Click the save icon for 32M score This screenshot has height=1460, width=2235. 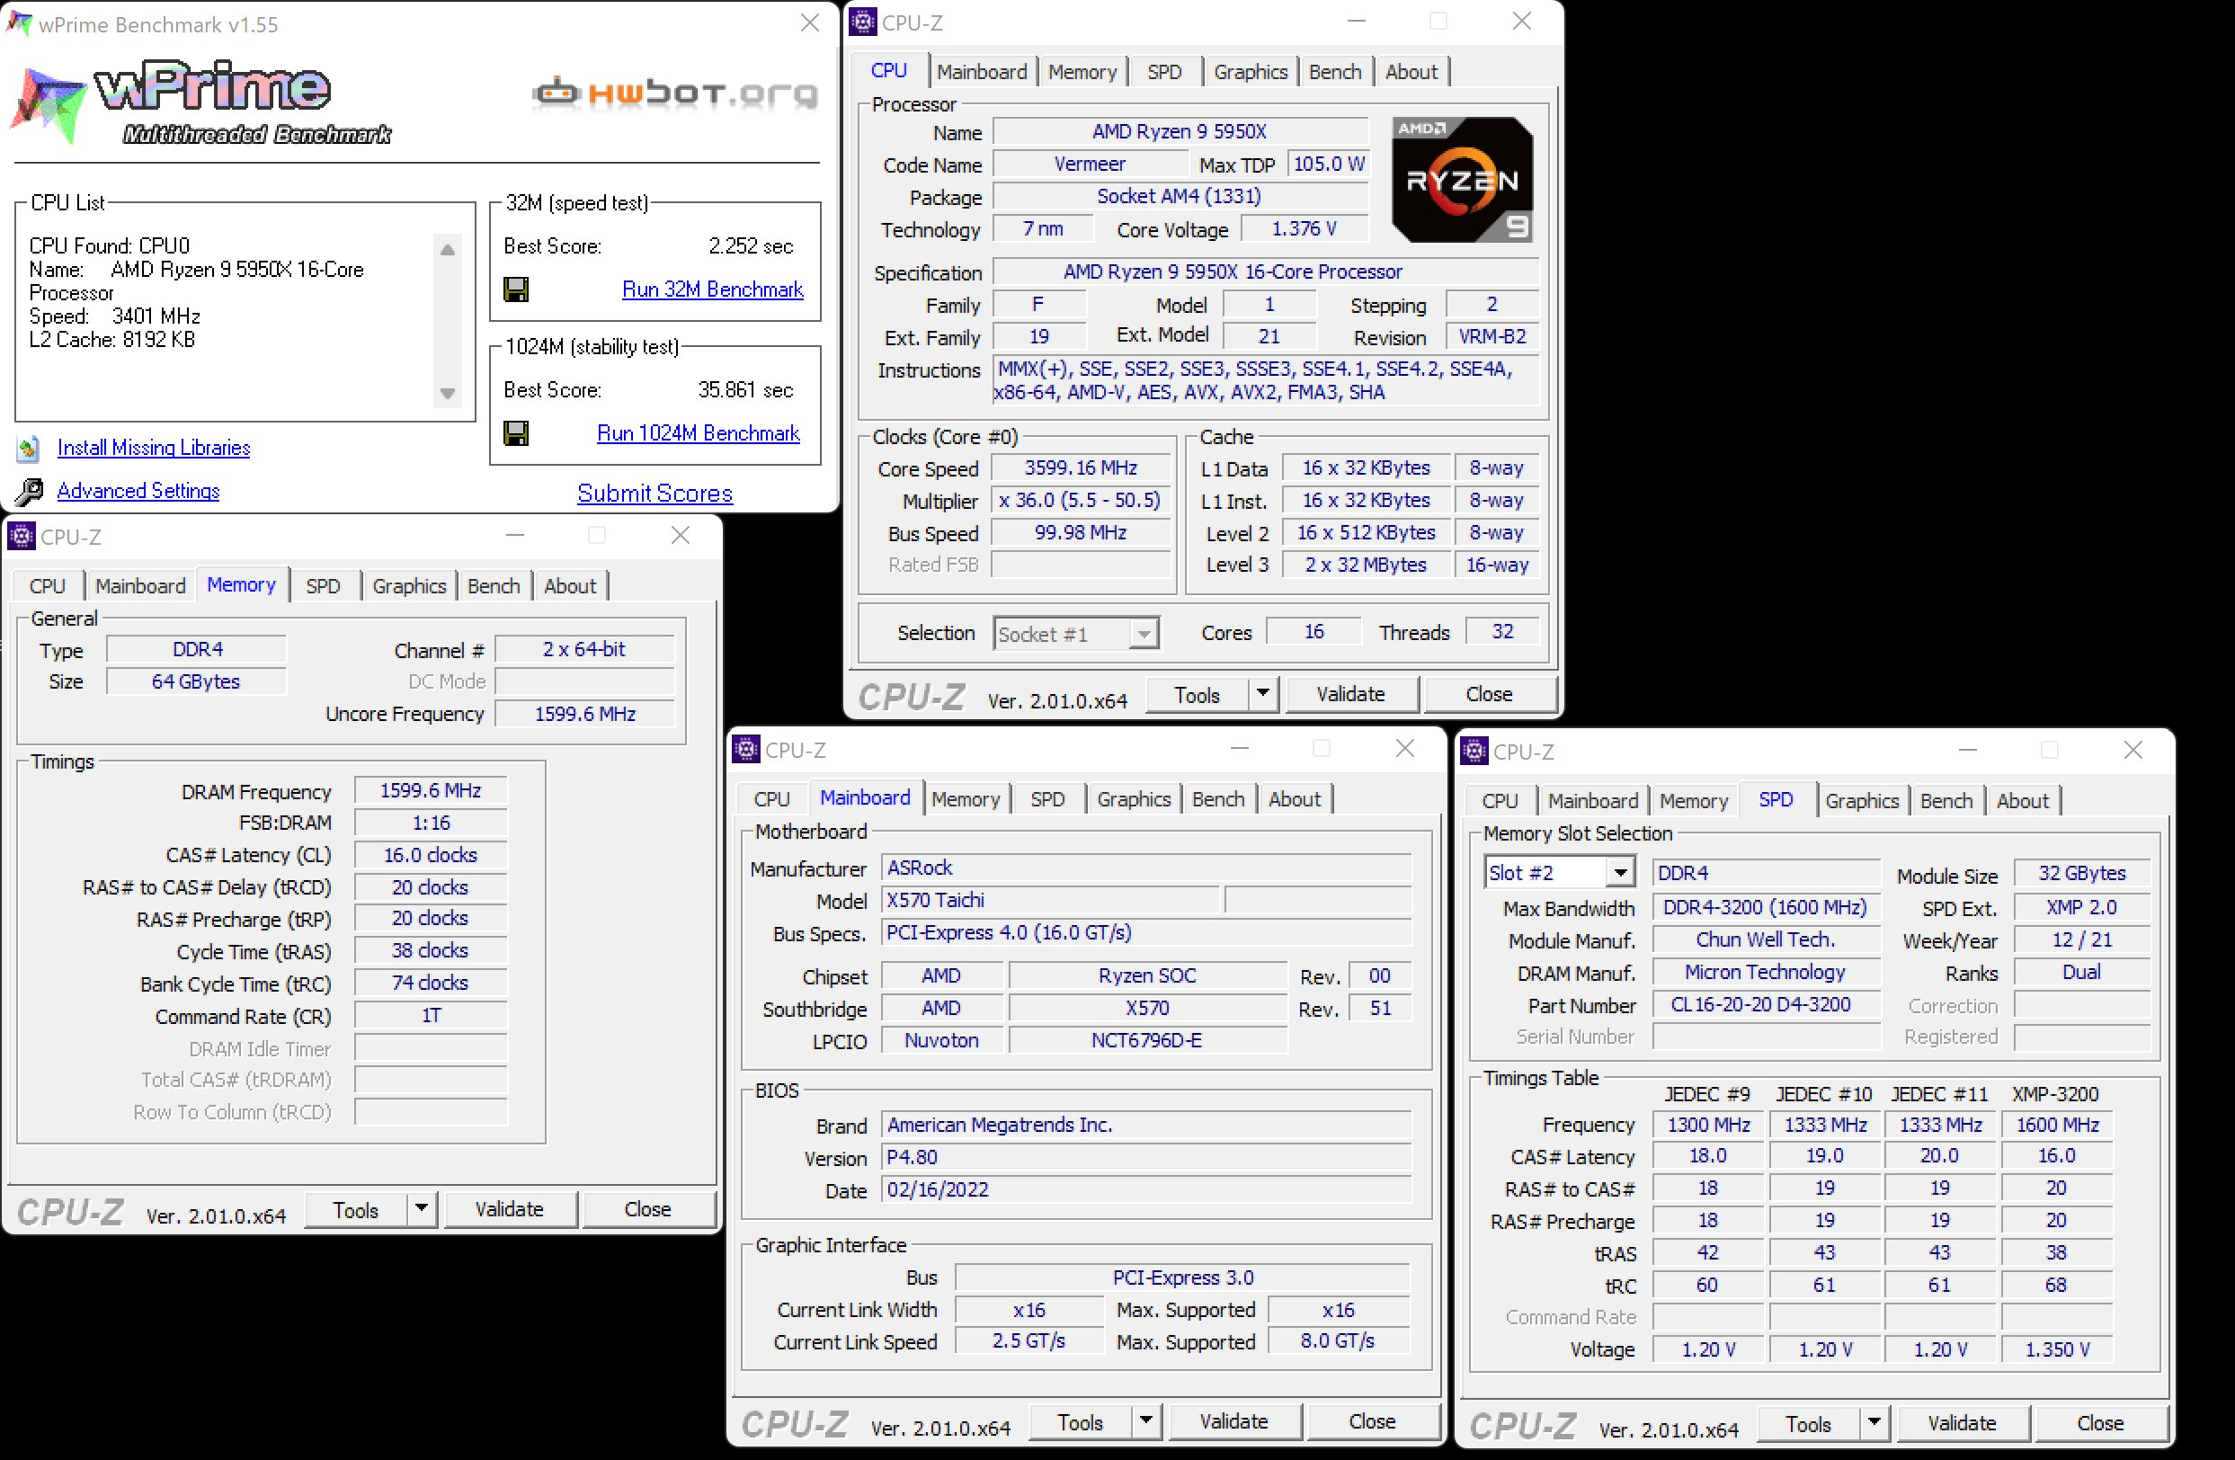tap(515, 289)
